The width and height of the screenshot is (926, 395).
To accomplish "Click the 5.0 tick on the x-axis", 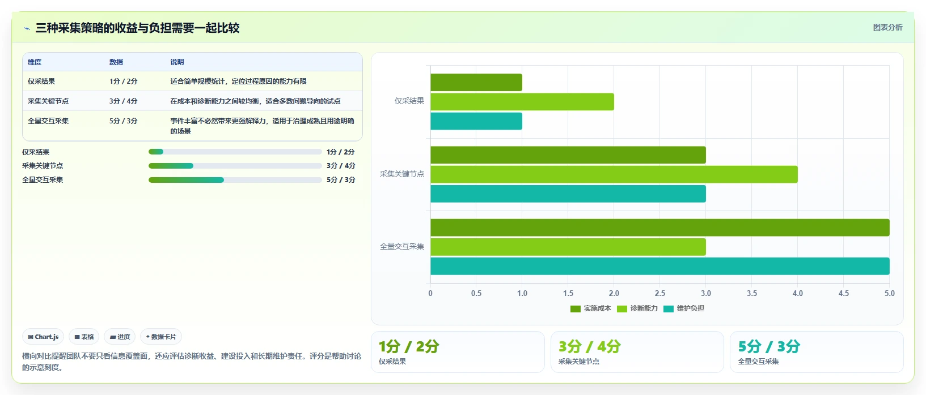I will point(889,293).
